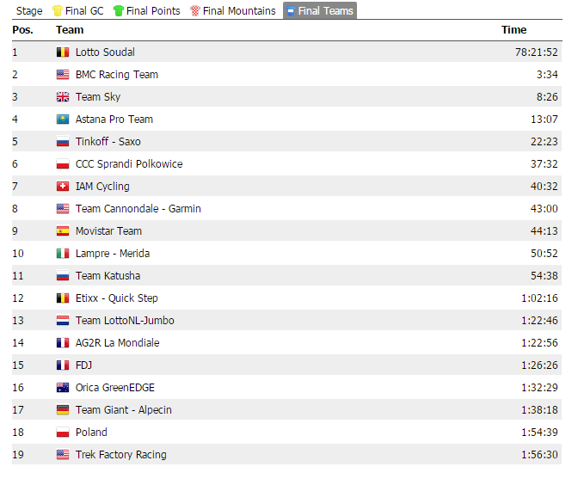The height and width of the screenshot is (485, 572).
Task: Click the 44:13 time gap
Action: tap(544, 230)
